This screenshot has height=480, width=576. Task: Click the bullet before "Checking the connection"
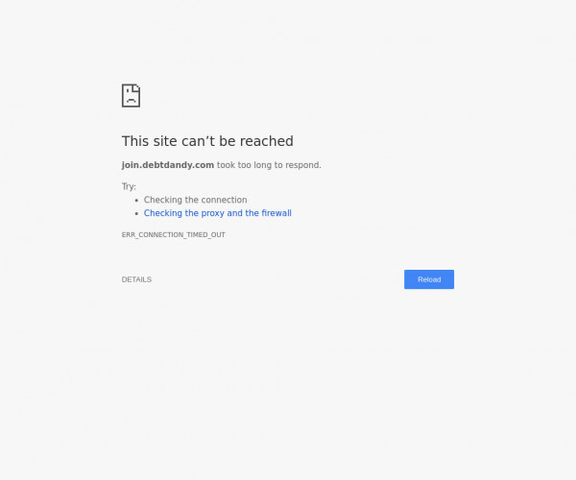(136, 201)
